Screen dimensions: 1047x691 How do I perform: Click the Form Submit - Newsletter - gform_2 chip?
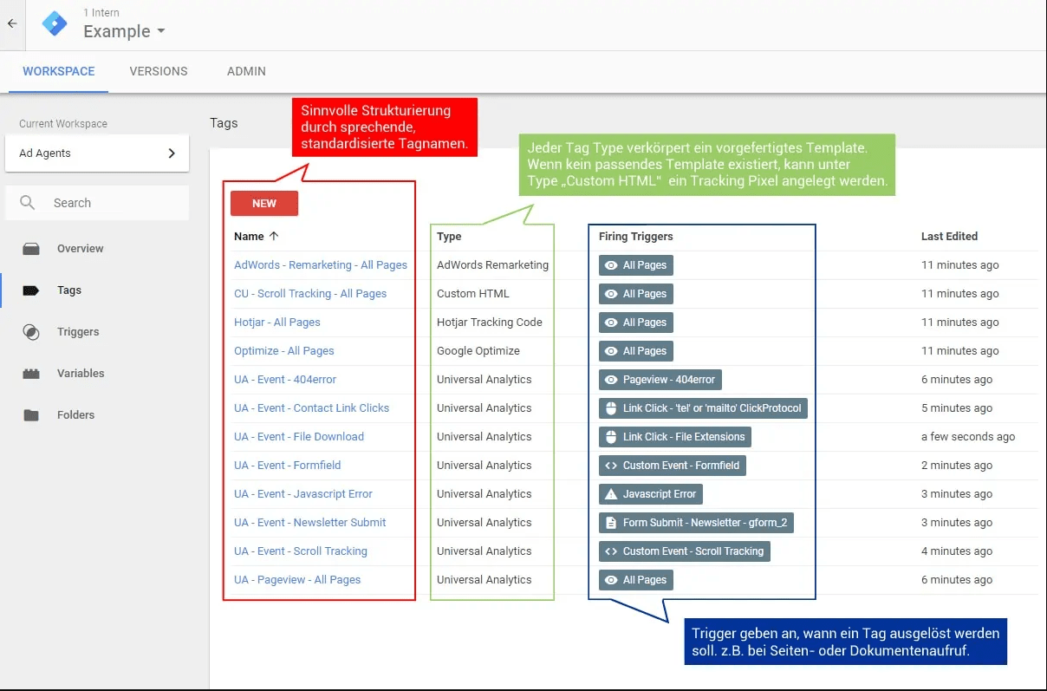697,523
